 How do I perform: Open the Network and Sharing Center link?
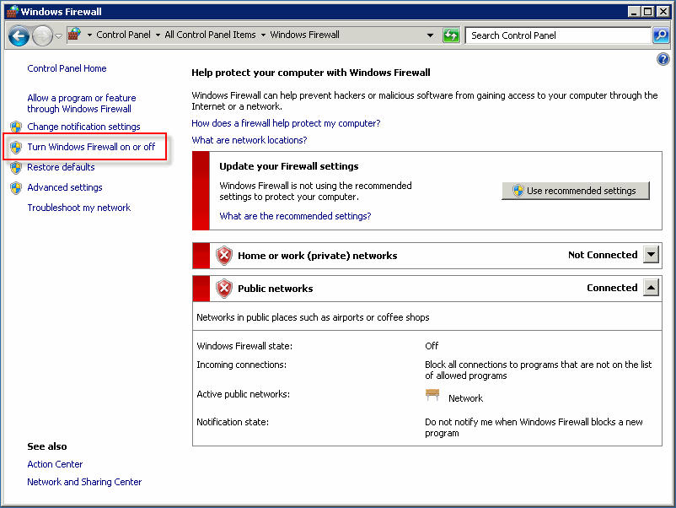click(x=84, y=482)
